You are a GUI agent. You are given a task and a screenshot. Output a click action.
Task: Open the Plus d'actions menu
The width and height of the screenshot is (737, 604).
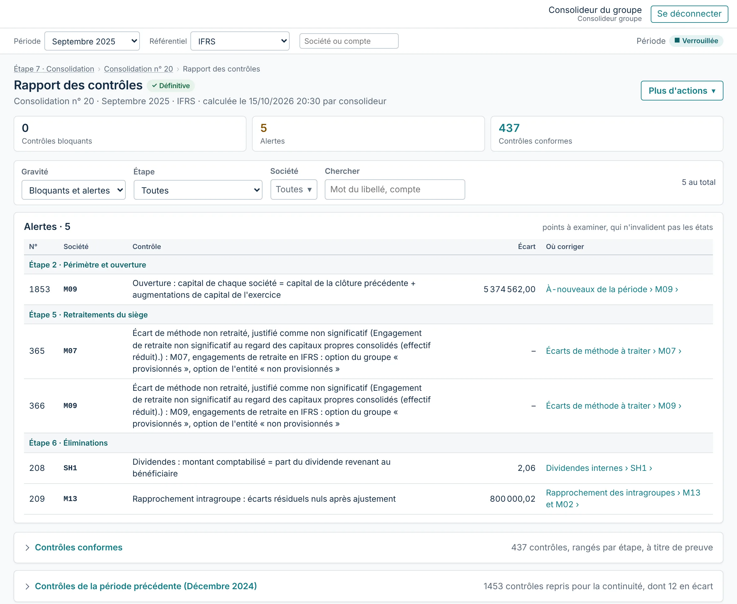tap(682, 91)
